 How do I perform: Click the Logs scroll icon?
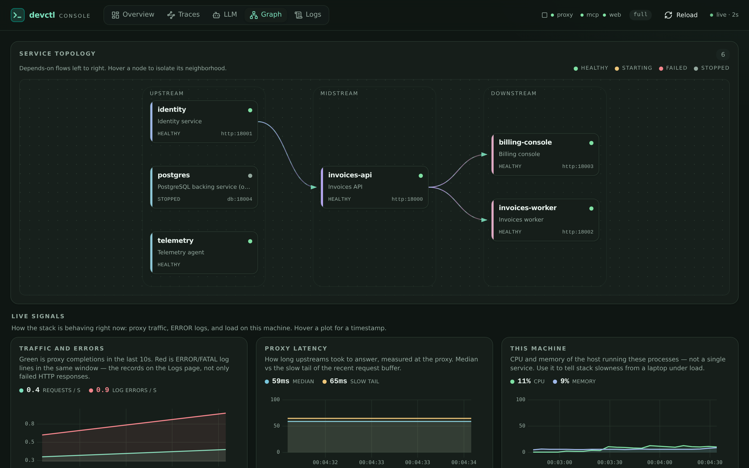pyautogui.click(x=298, y=15)
